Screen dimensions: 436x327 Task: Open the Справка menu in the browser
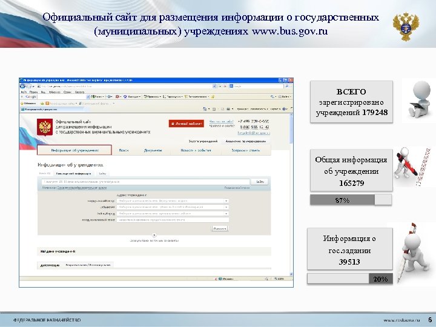[79, 92]
